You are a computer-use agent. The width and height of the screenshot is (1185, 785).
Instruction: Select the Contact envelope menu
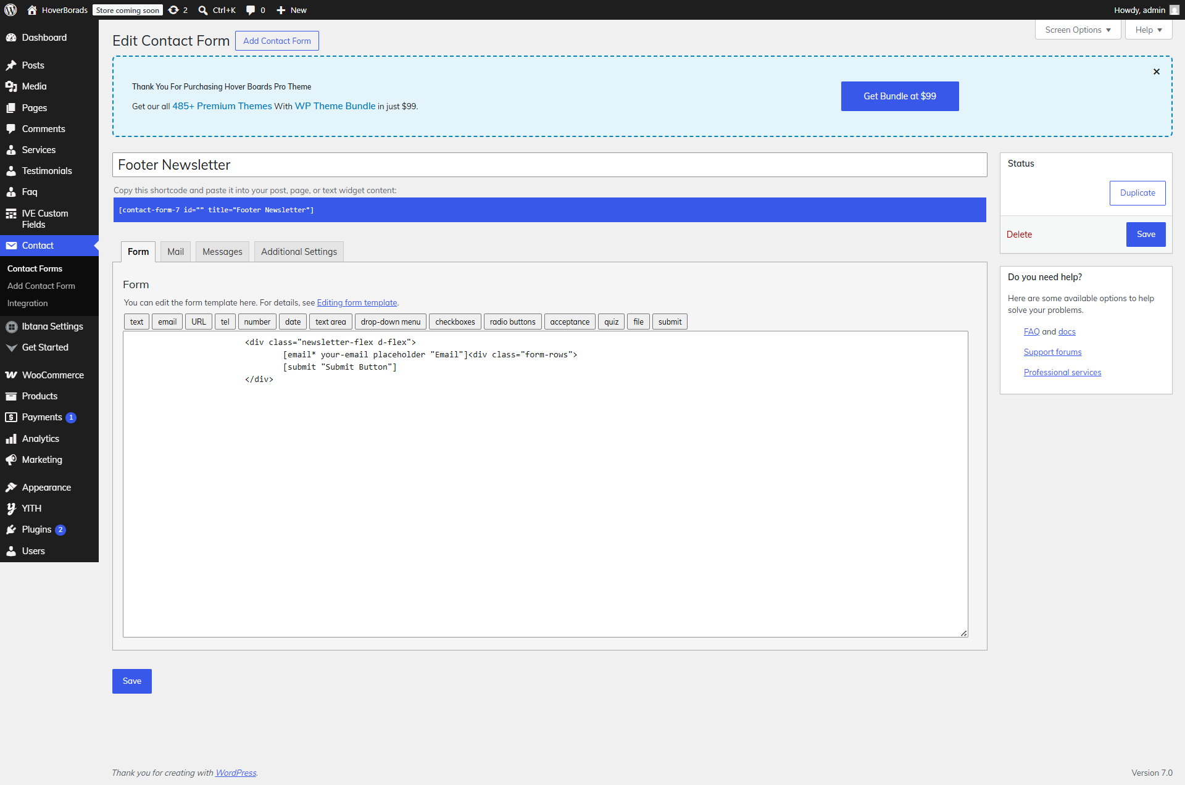pos(49,246)
